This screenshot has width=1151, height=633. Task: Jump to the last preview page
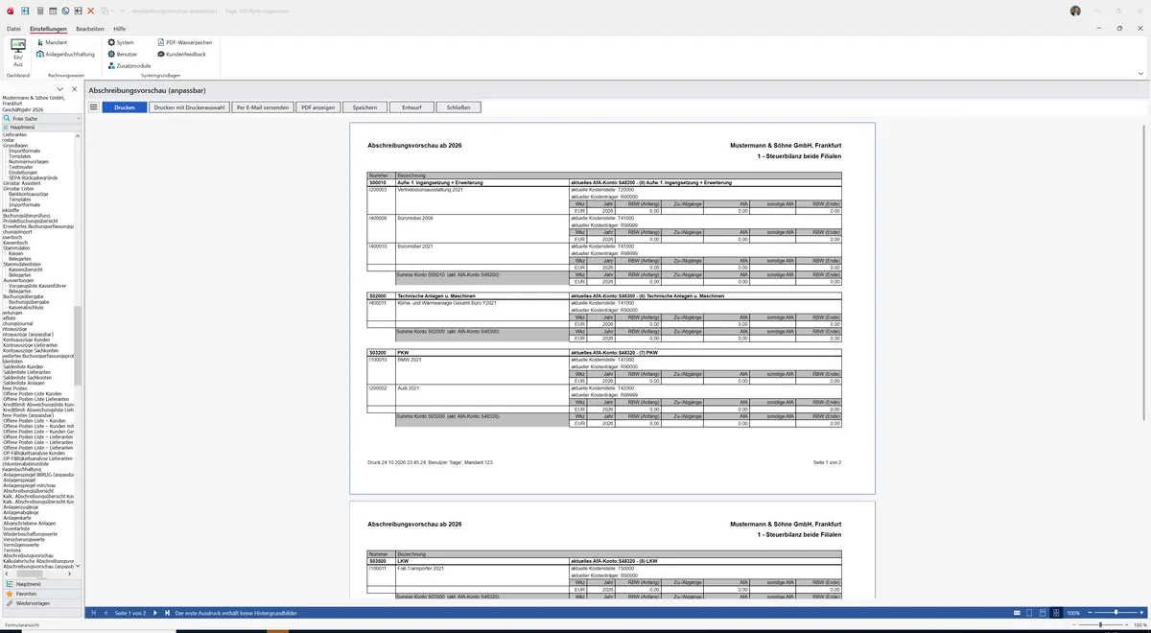[x=167, y=613]
